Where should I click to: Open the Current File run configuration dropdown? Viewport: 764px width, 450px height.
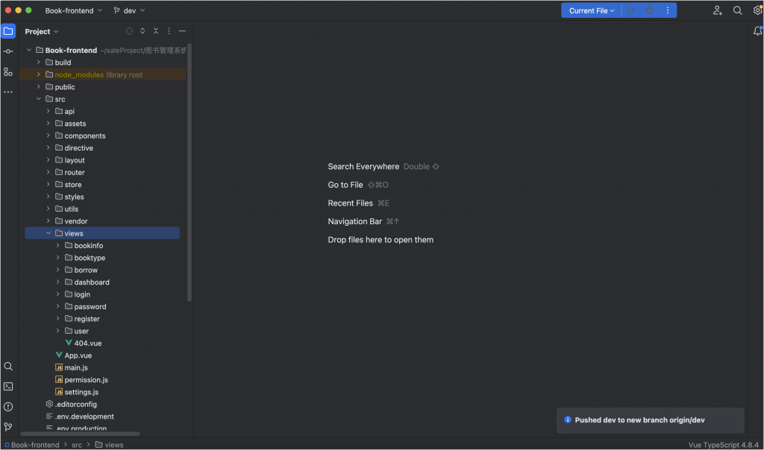click(592, 10)
